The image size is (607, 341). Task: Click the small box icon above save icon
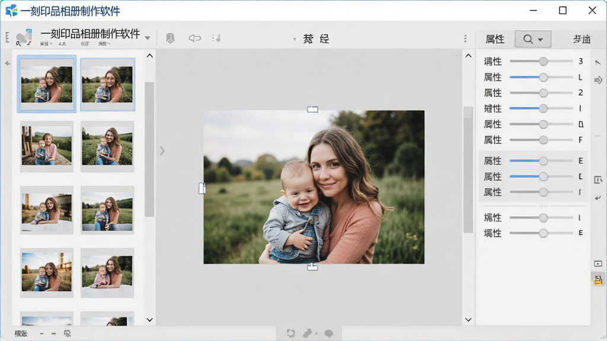click(x=598, y=263)
